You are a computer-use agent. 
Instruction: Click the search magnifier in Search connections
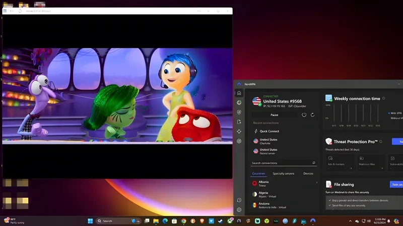pos(314,163)
